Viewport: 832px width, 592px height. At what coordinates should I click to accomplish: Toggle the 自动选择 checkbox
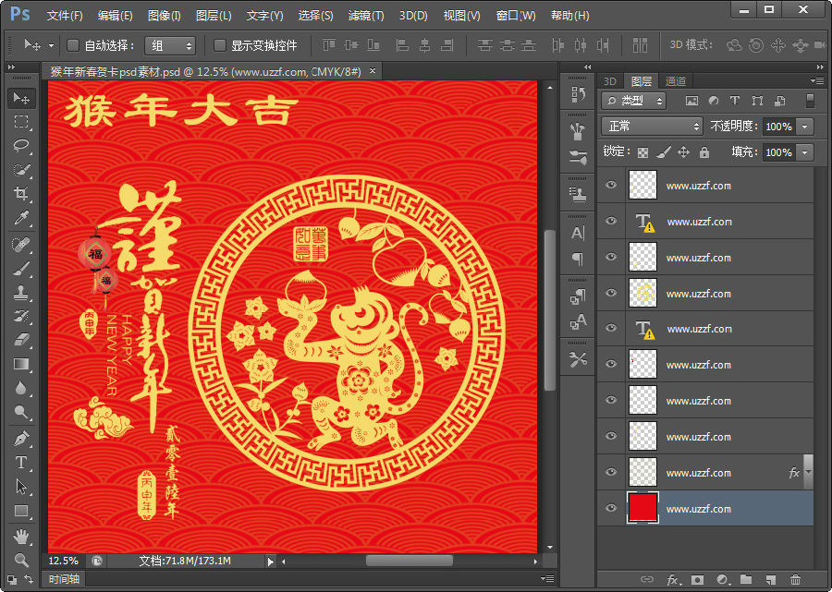(x=72, y=44)
